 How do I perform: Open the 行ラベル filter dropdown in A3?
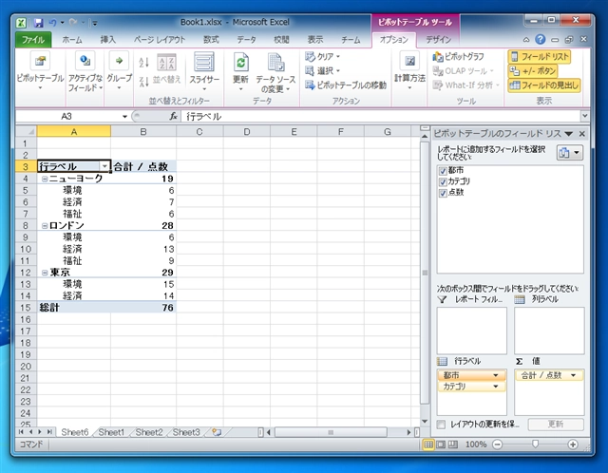tap(104, 167)
